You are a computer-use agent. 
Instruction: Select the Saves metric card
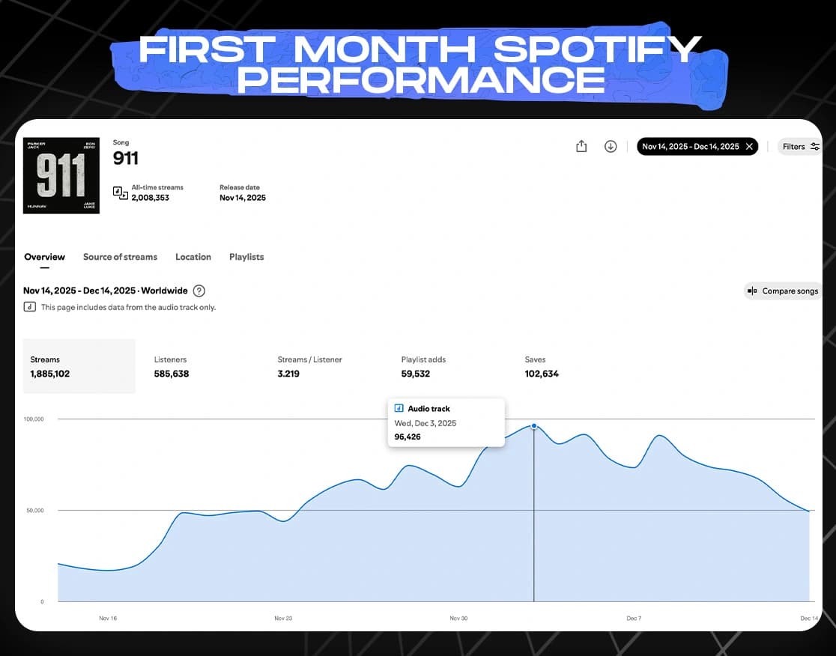(x=541, y=367)
